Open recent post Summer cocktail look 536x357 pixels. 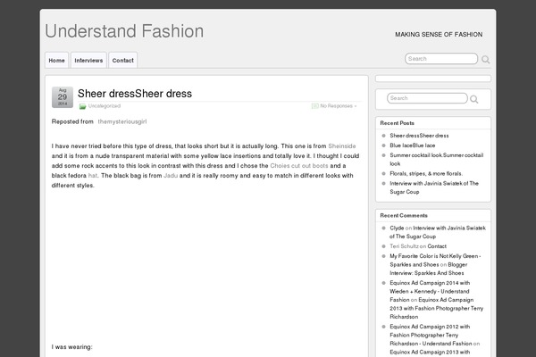(x=437, y=160)
